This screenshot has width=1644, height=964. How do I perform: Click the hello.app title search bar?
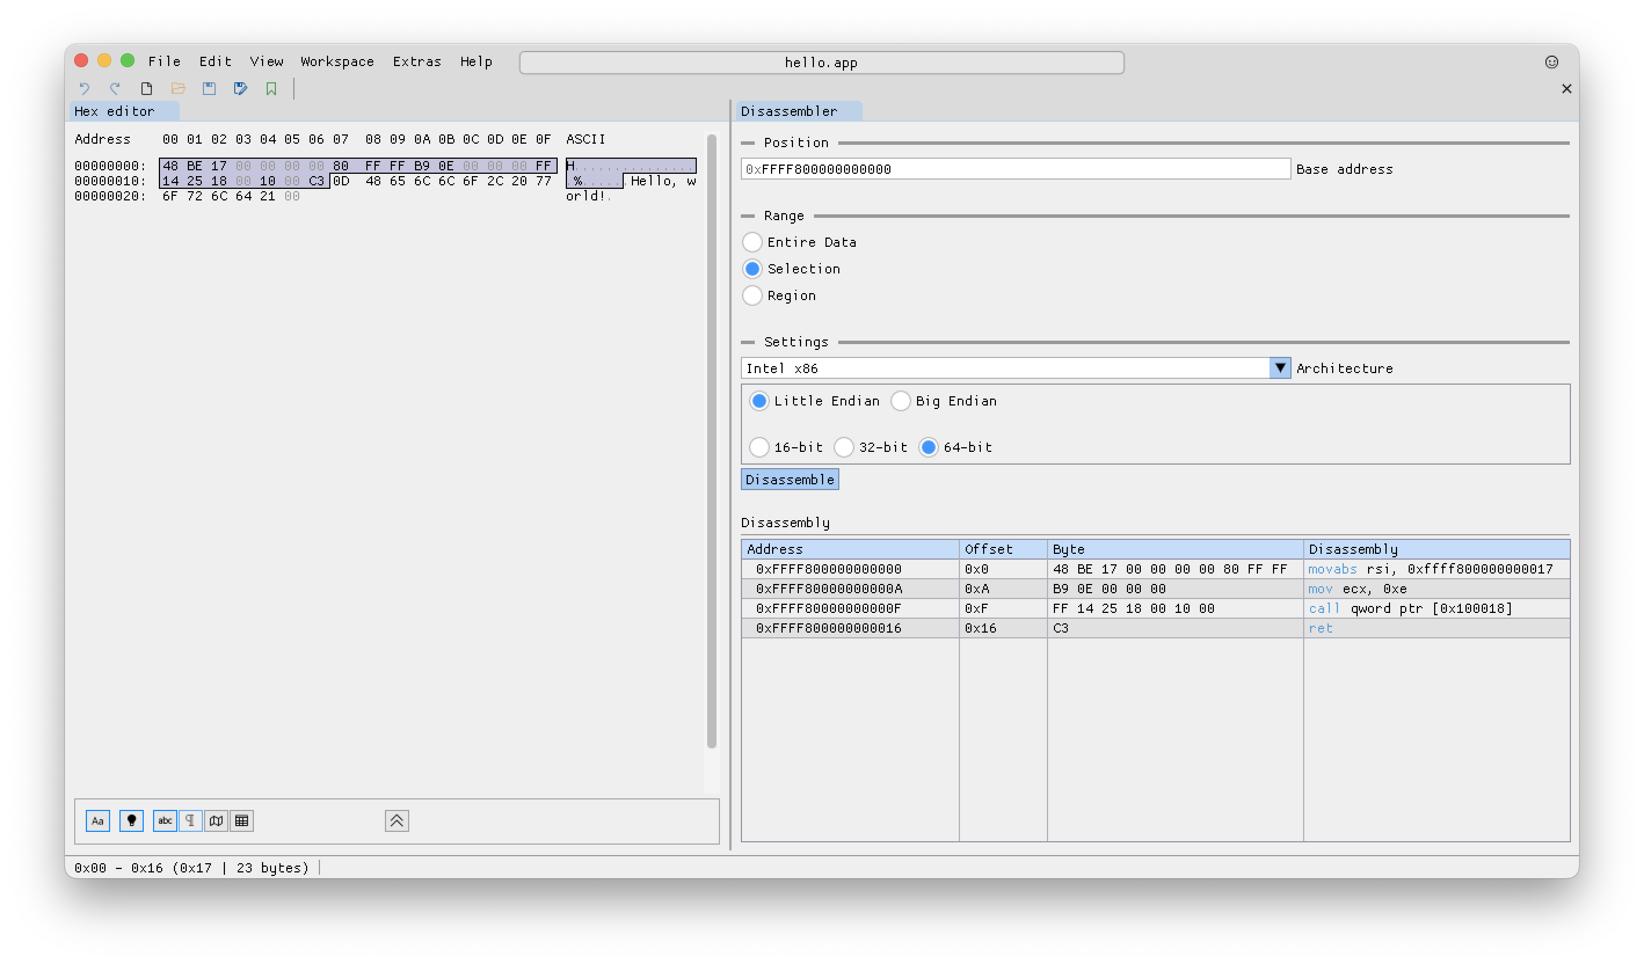(821, 63)
